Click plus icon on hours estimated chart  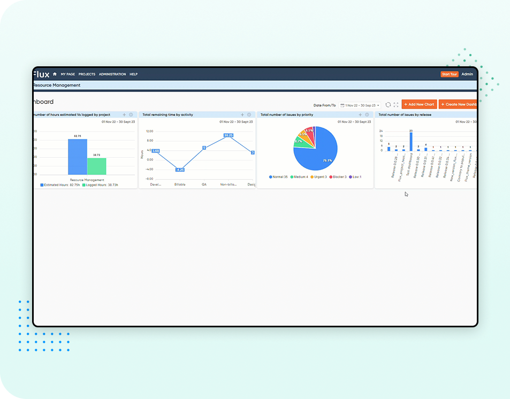124,114
